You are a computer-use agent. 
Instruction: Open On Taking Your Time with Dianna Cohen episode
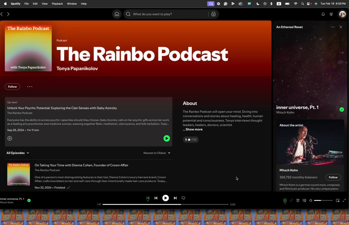pyautogui.click(x=82, y=165)
